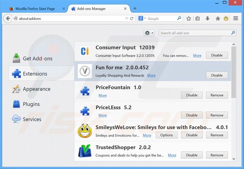
Task: Switch to Mozilla Firefox Start Page tab
Action: 35,9
